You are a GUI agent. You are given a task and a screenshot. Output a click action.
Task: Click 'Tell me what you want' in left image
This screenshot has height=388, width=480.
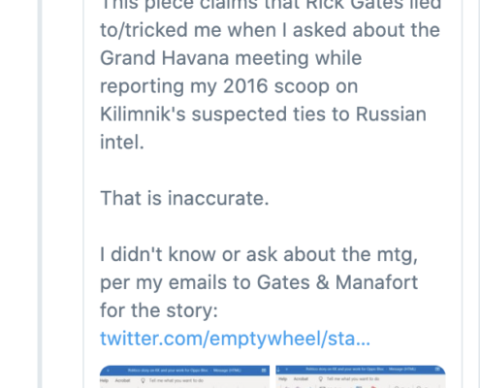click(176, 380)
